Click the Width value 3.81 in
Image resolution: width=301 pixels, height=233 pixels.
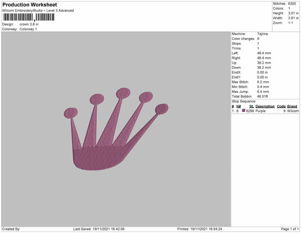pyautogui.click(x=293, y=18)
